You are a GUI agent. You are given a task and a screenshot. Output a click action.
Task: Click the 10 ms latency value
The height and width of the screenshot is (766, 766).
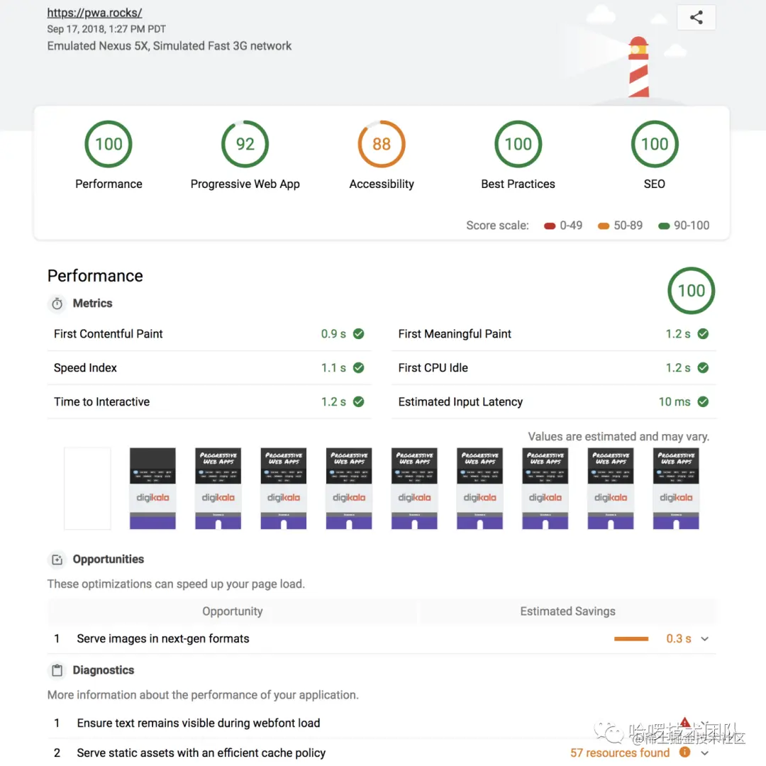point(675,402)
